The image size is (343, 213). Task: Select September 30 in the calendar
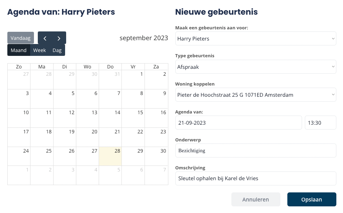(x=156, y=156)
